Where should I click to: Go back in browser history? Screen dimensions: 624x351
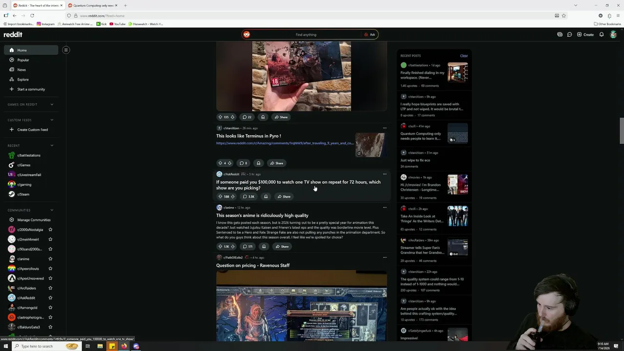15,16
